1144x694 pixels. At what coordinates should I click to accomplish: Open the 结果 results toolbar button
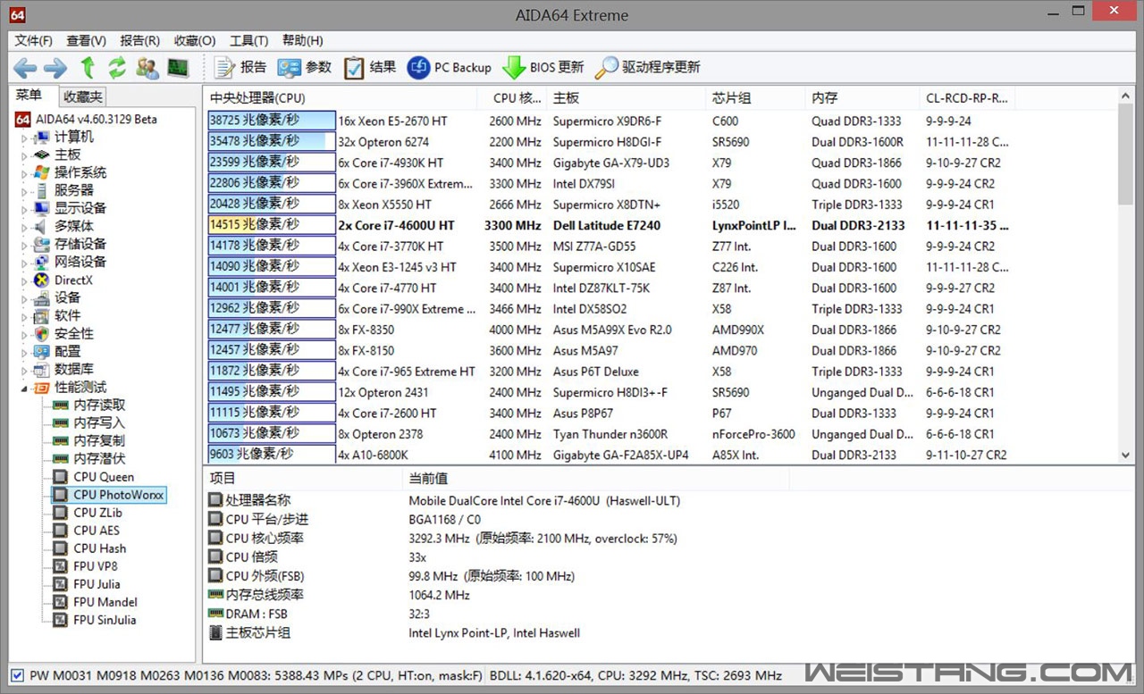click(370, 67)
